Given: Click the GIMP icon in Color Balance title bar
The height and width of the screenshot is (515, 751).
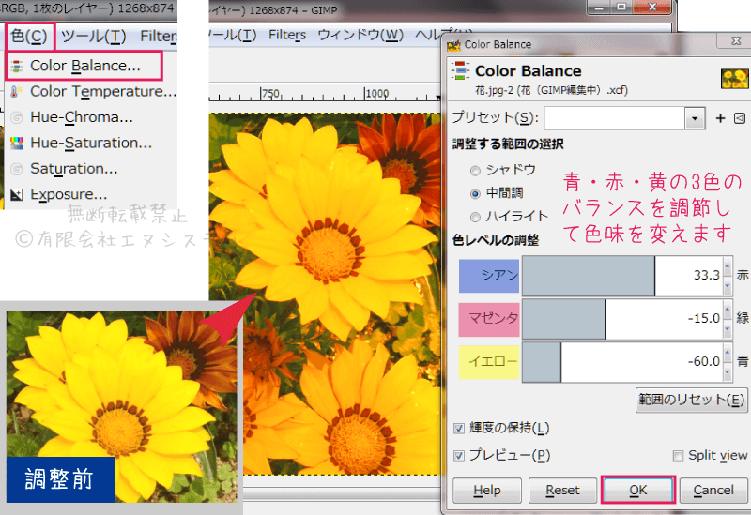Looking at the screenshot, I should (453, 45).
